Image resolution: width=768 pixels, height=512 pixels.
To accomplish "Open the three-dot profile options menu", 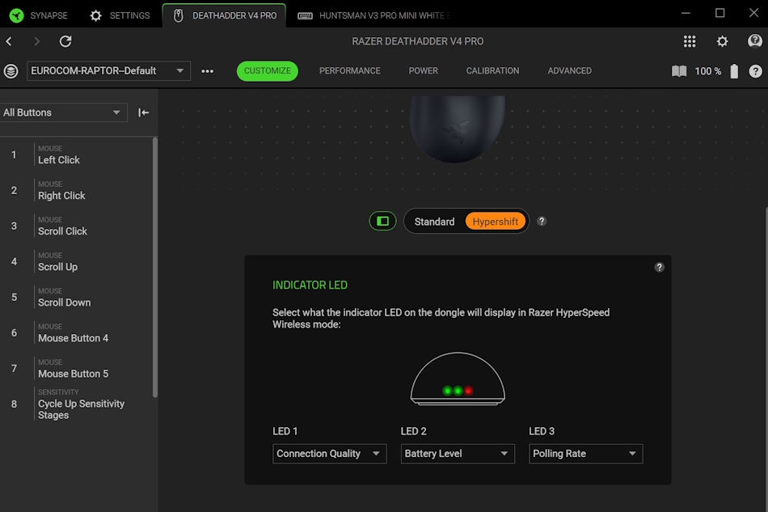I will 208,71.
